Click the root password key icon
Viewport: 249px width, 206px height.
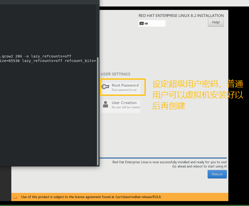click(105, 87)
